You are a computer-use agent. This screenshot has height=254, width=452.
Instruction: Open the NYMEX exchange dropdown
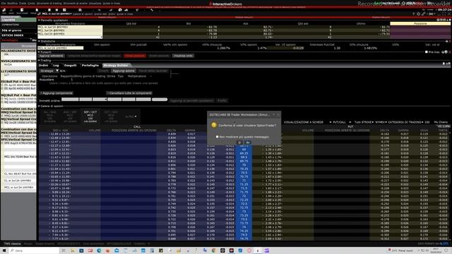tap(381, 122)
